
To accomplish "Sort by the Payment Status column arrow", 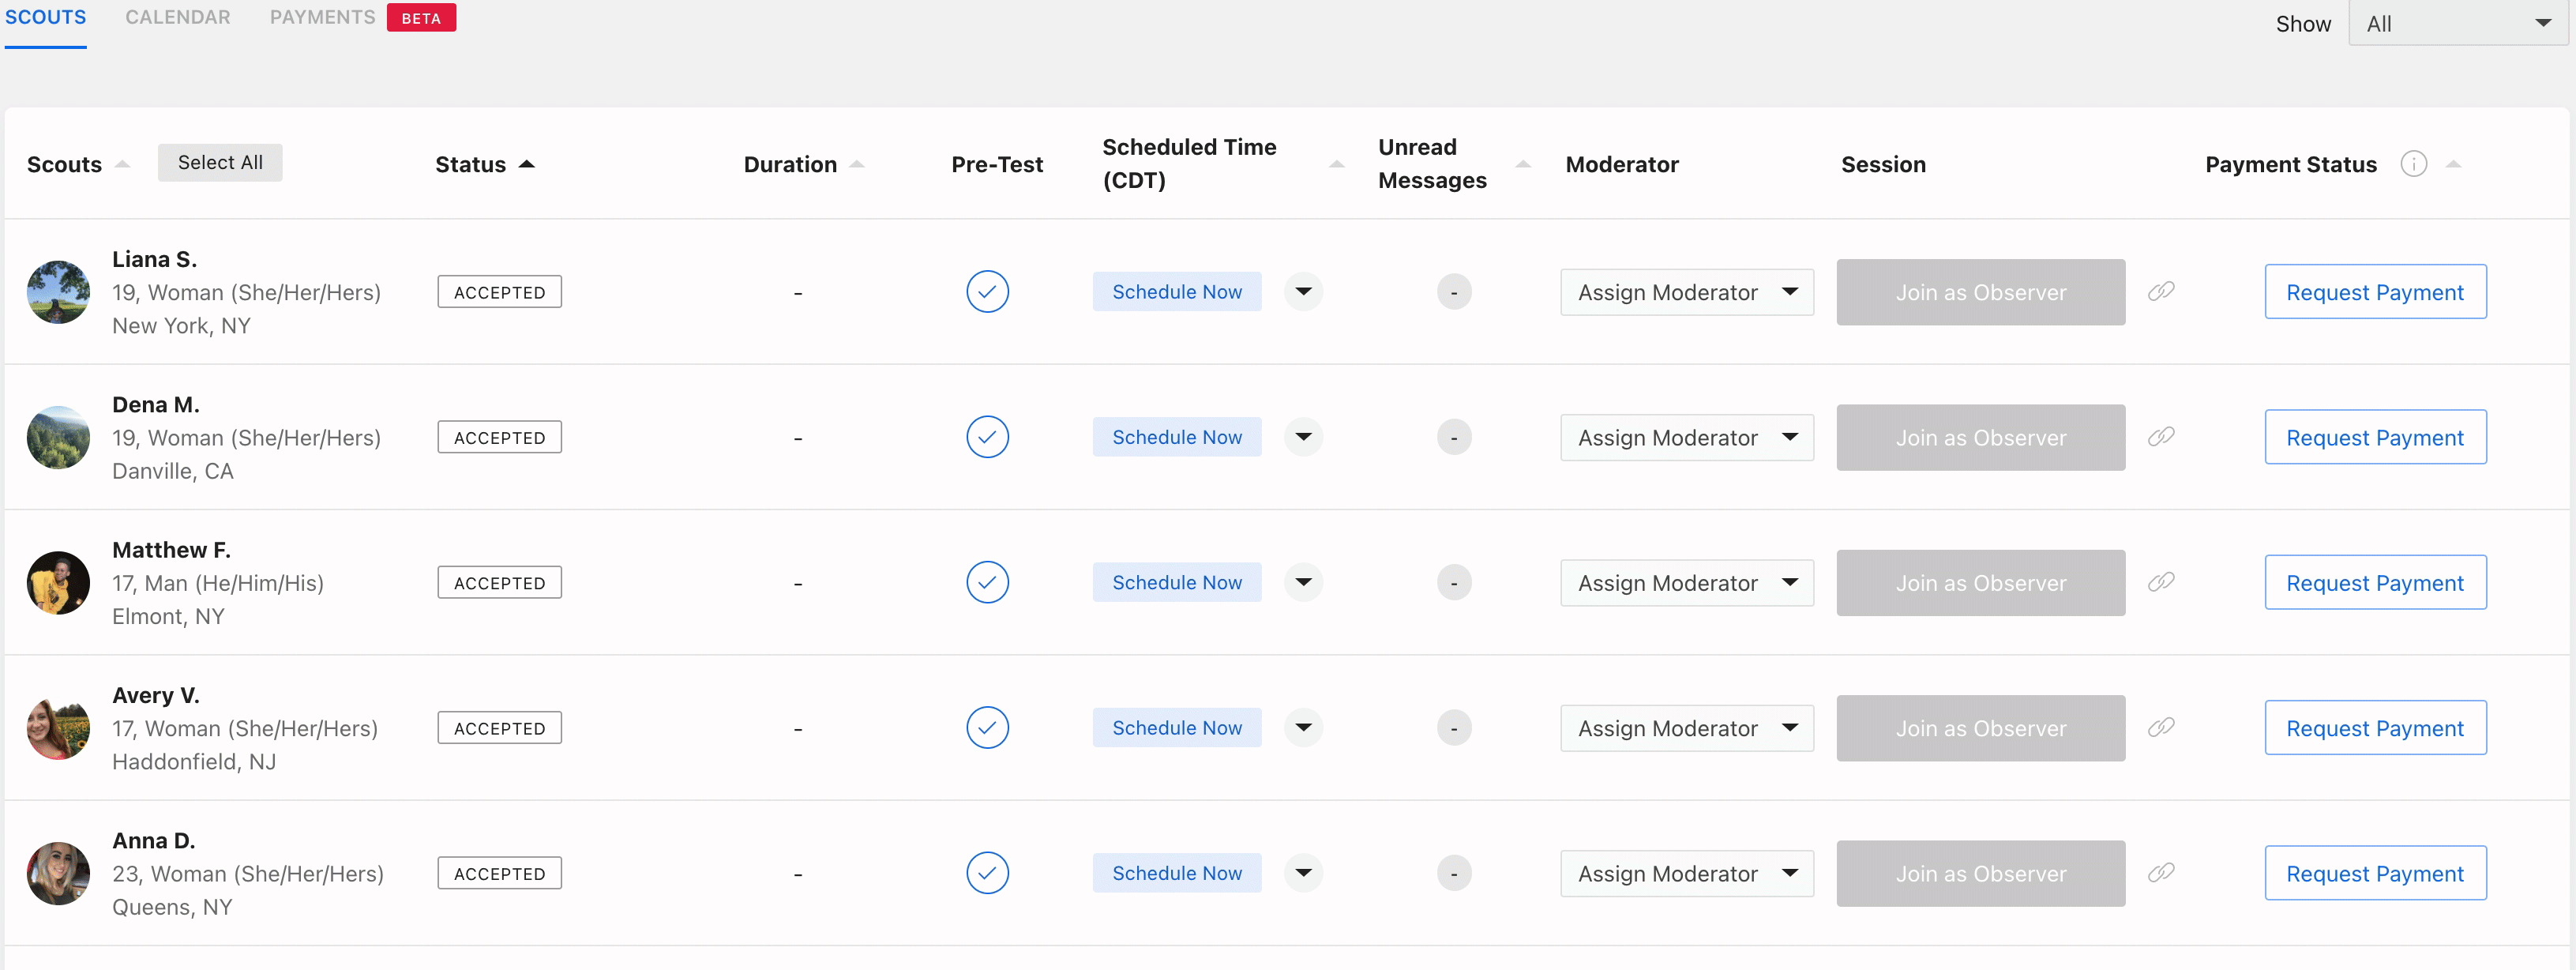I will pos(2453,164).
